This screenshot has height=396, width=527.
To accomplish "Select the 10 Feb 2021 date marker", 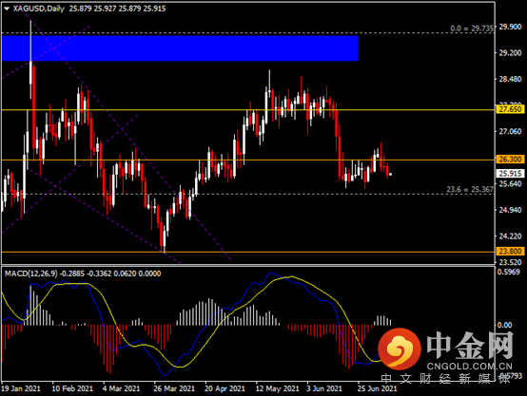I will [72, 388].
